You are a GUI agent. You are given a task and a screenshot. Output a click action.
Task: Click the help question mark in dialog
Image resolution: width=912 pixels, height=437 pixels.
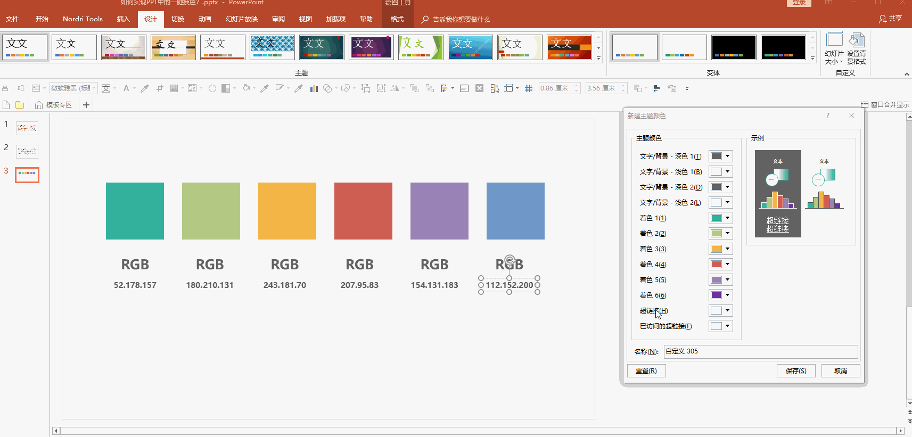pos(827,116)
